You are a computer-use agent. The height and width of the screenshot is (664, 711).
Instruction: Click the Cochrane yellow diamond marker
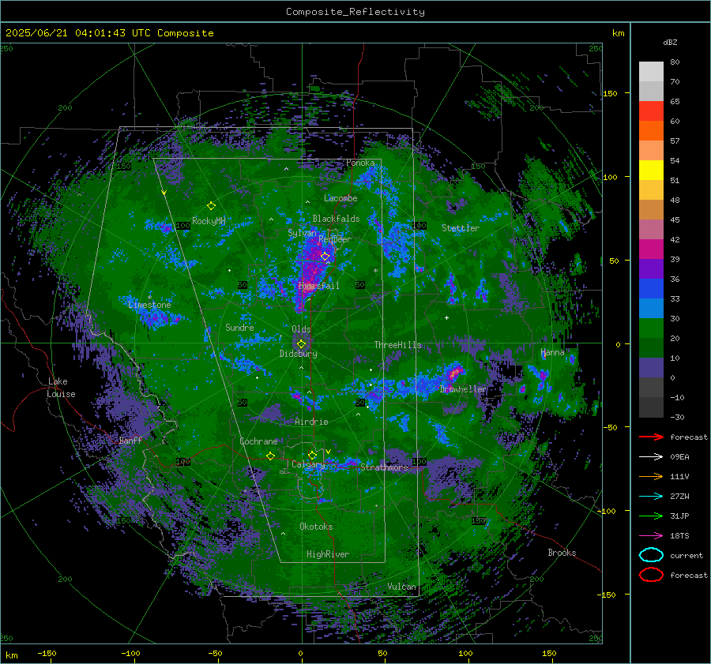click(x=270, y=456)
